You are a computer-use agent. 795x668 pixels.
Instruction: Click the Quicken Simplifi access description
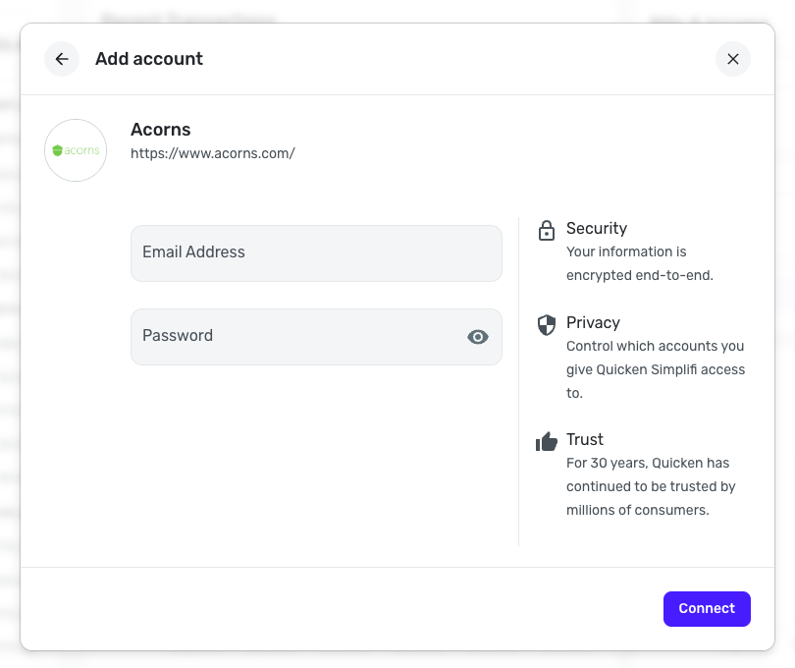pyautogui.click(x=655, y=369)
